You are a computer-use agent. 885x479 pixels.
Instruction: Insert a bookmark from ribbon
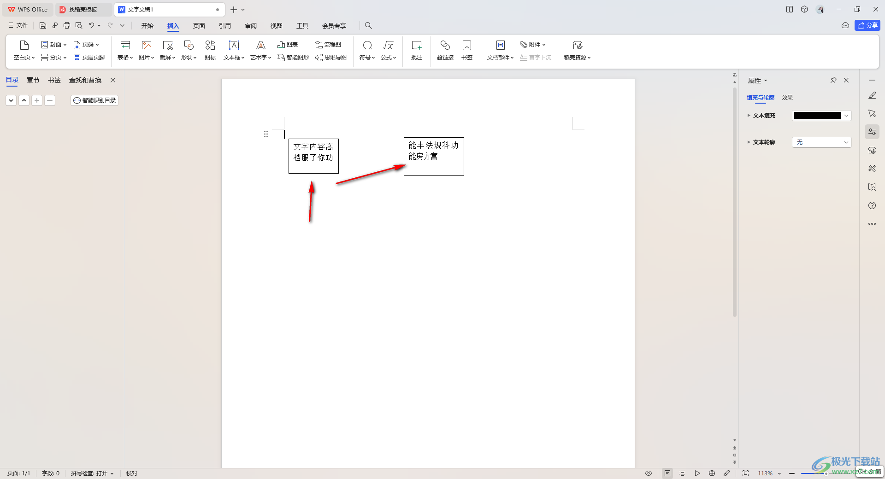[x=467, y=51]
